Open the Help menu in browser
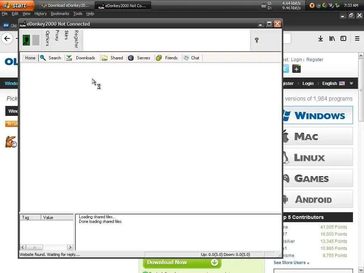 pyautogui.click(x=90, y=14)
